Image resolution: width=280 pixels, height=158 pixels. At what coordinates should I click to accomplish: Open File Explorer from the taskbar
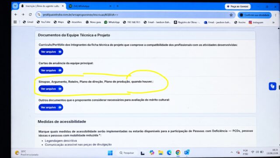[161, 153]
